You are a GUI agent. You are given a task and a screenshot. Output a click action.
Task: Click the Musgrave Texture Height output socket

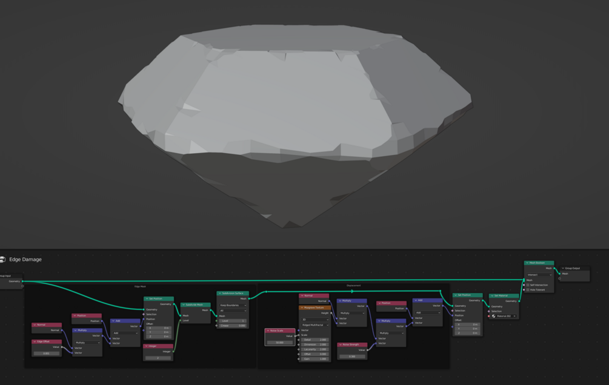331,313
